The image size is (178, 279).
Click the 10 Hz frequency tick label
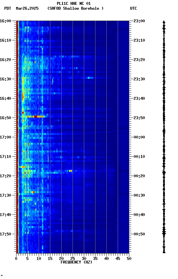(39, 259)
